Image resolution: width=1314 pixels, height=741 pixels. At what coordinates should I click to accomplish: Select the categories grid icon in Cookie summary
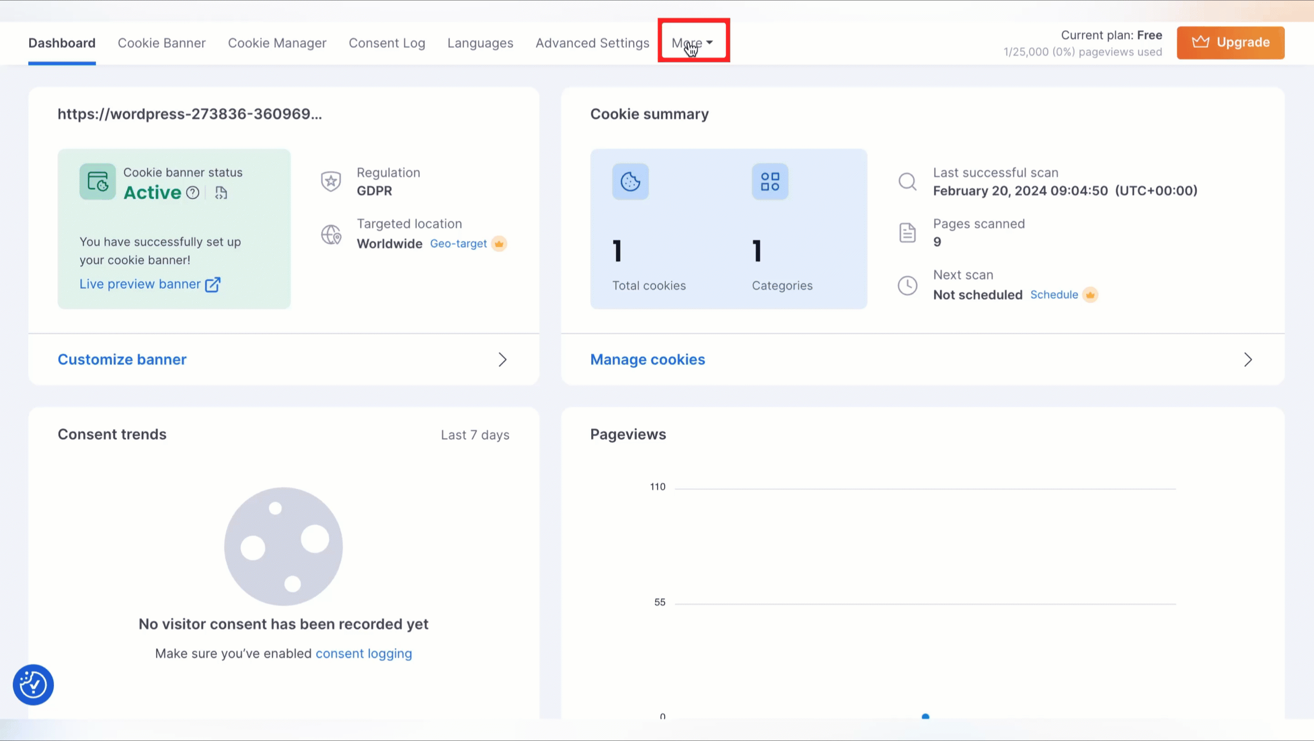(769, 181)
